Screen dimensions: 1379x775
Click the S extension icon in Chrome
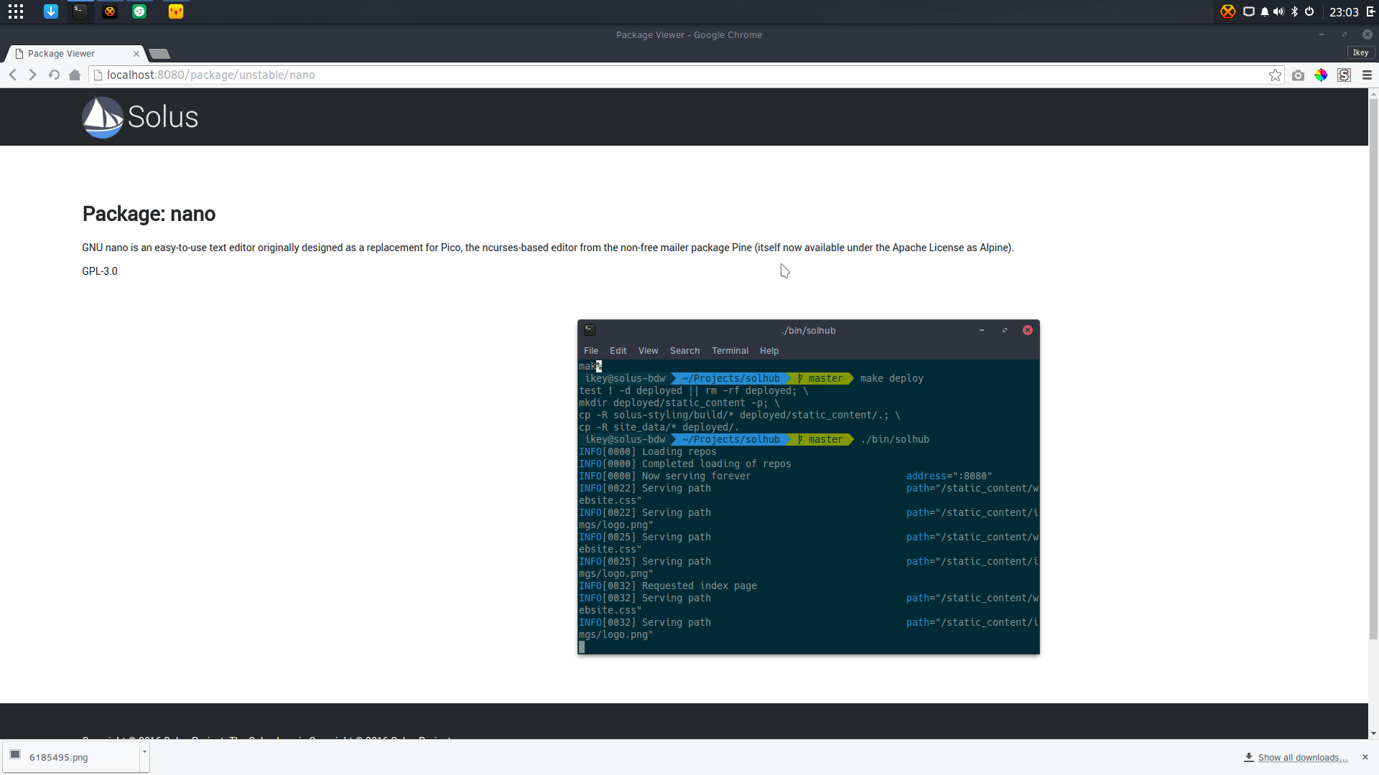coord(1344,75)
